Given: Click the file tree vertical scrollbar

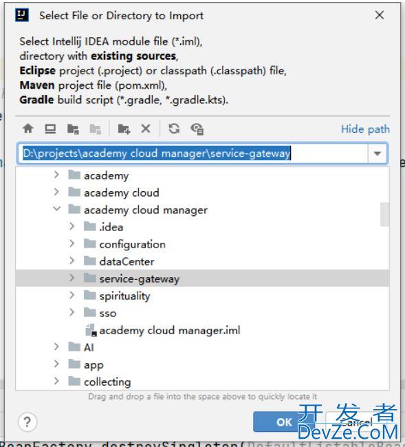Looking at the screenshot, I should coord(384,215).
